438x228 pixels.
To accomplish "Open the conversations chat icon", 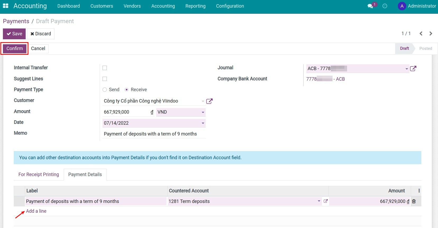I will coord(370,6).
